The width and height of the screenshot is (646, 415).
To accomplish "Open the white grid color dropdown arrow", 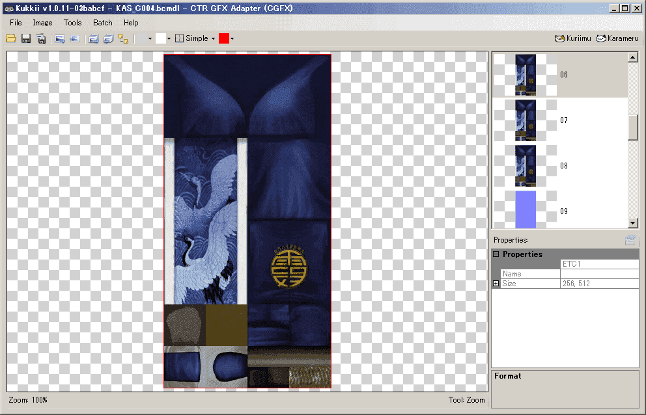I will coord(169,38).
